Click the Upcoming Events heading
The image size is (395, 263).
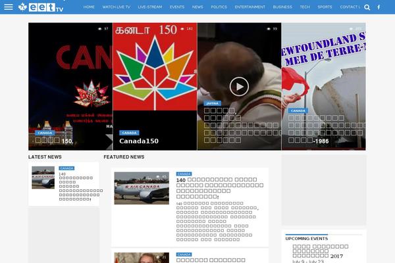pos(307,238)
